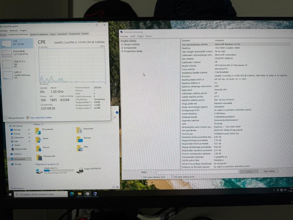Screen dimensions: 293x220
Task: Click the network icon in system tray
Action: [282, 190]
